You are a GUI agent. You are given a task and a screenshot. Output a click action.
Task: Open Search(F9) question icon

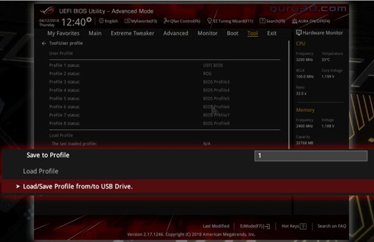point(263,21)
